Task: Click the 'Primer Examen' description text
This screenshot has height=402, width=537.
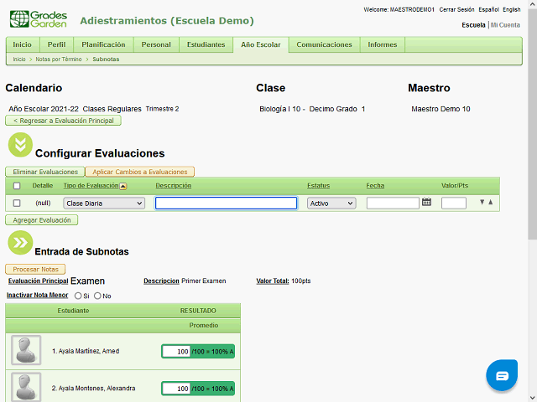Action: point(204,281)
